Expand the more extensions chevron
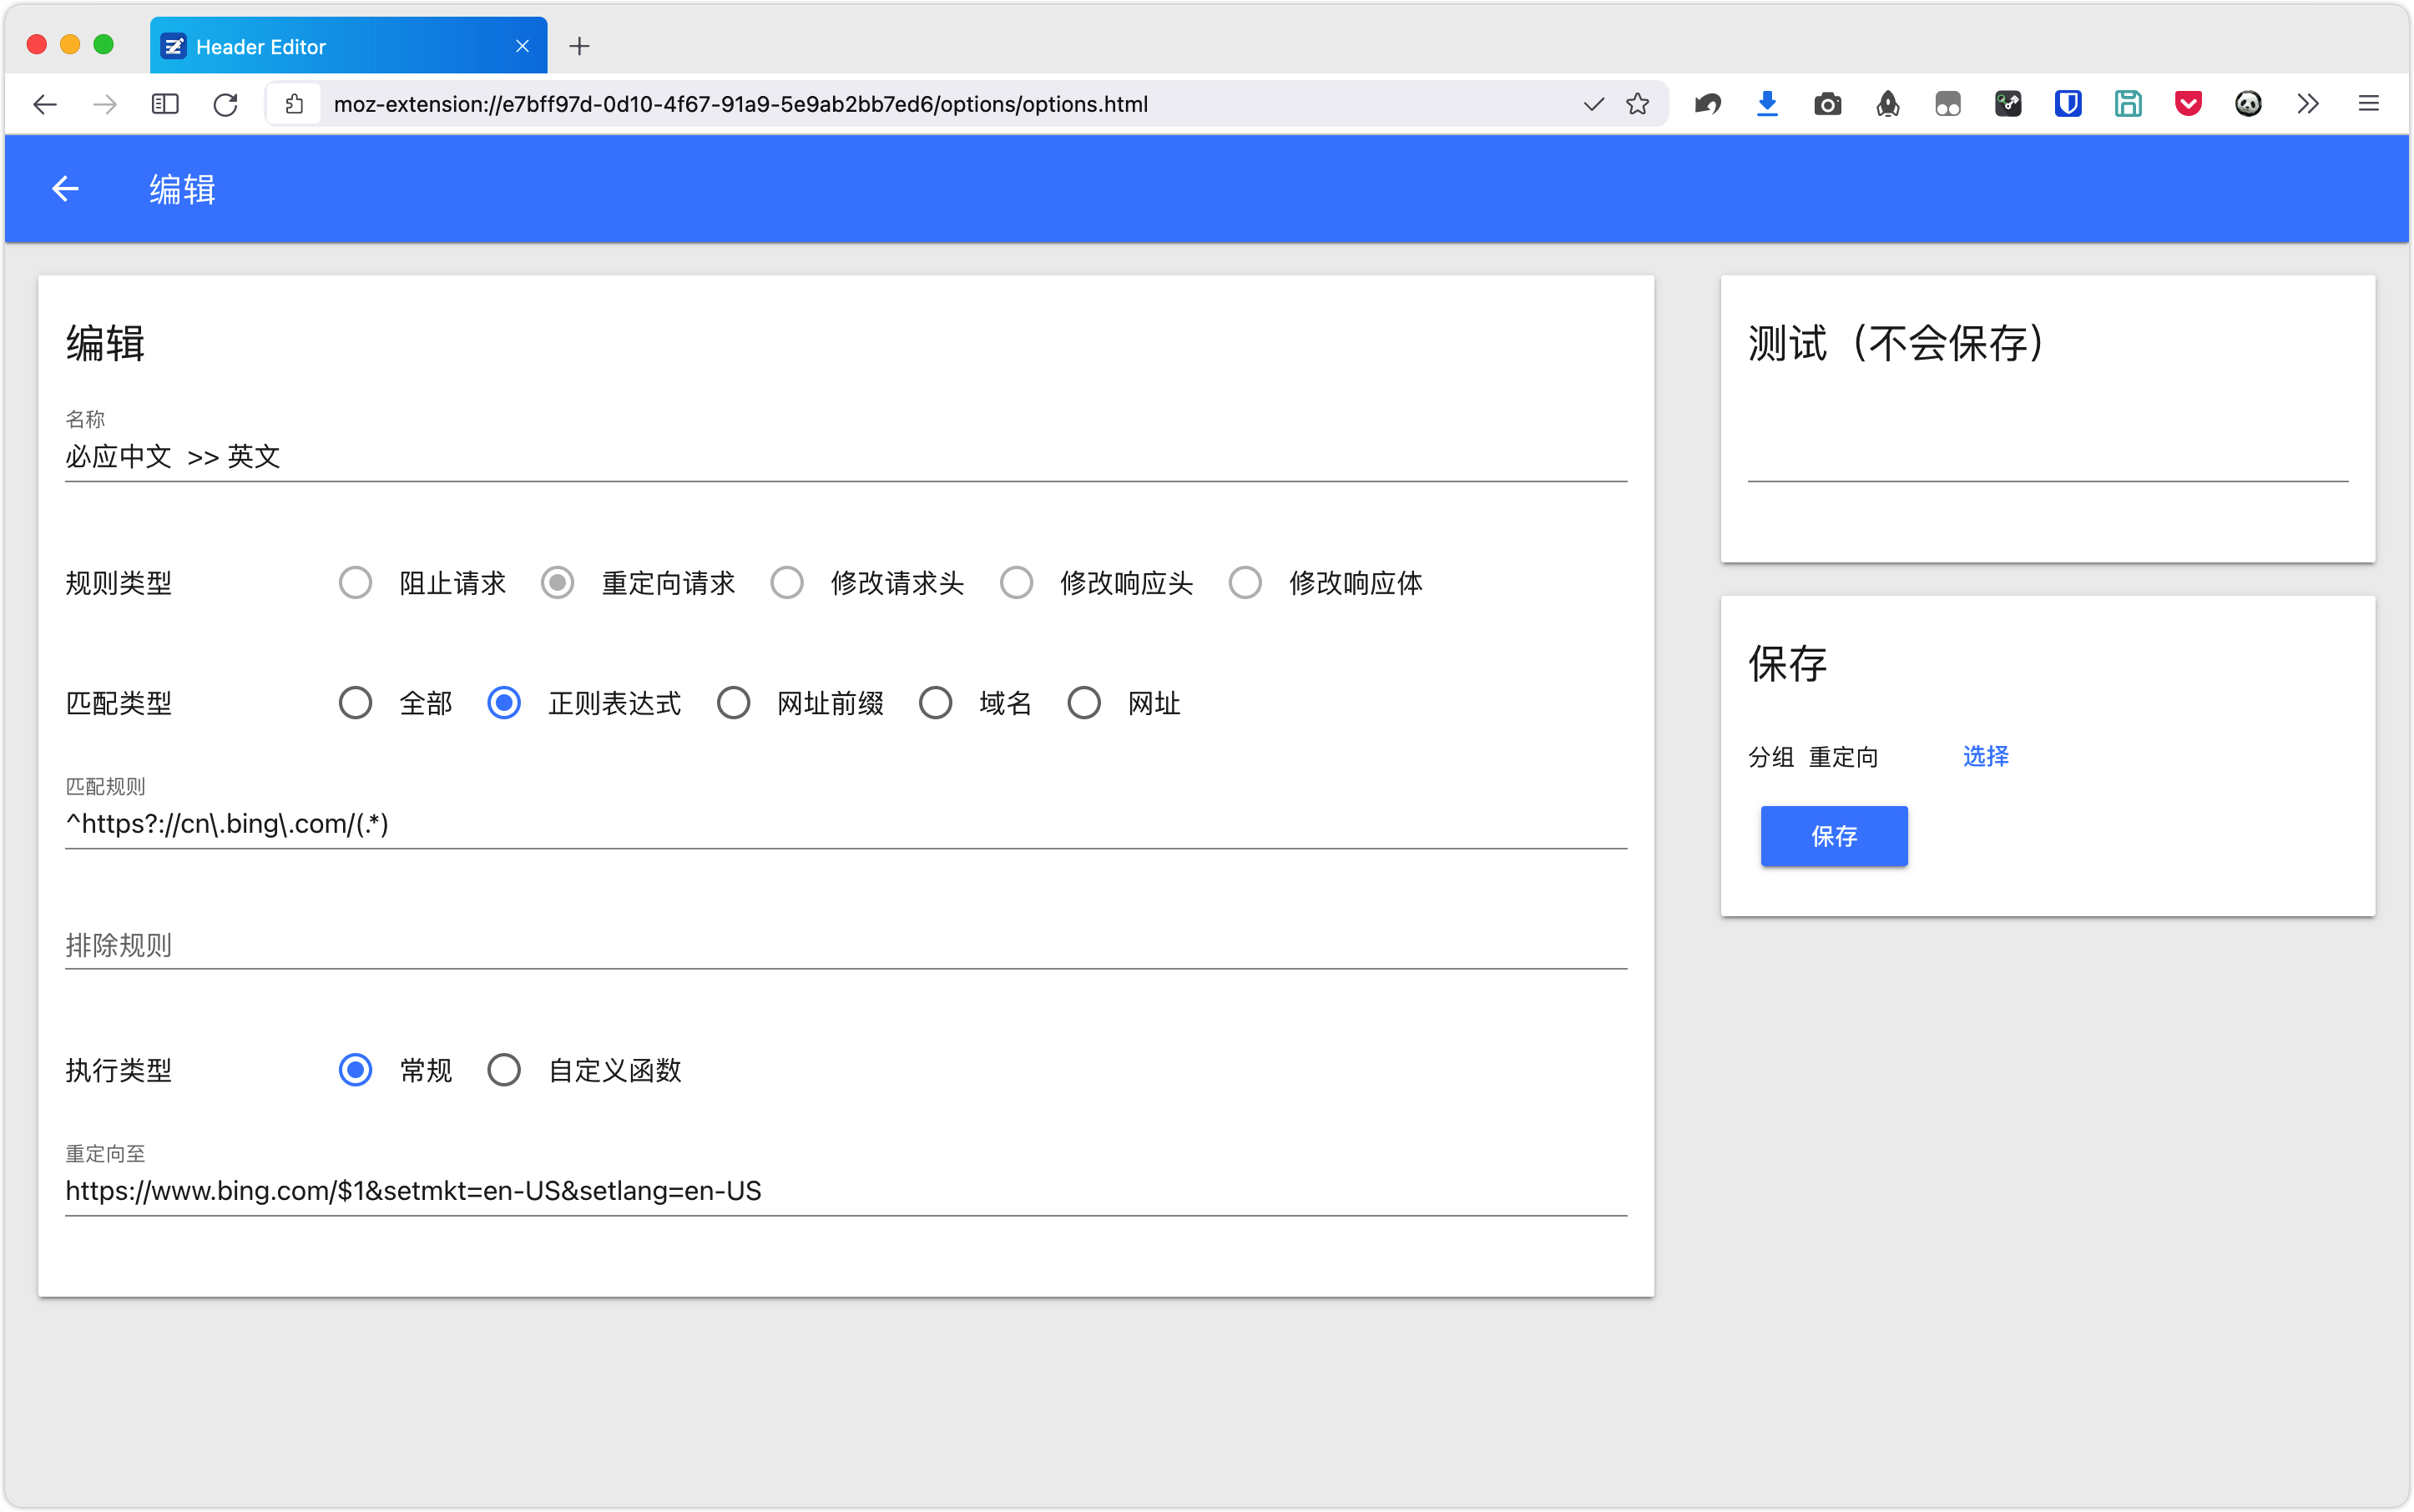 [x=2308, y=104]
